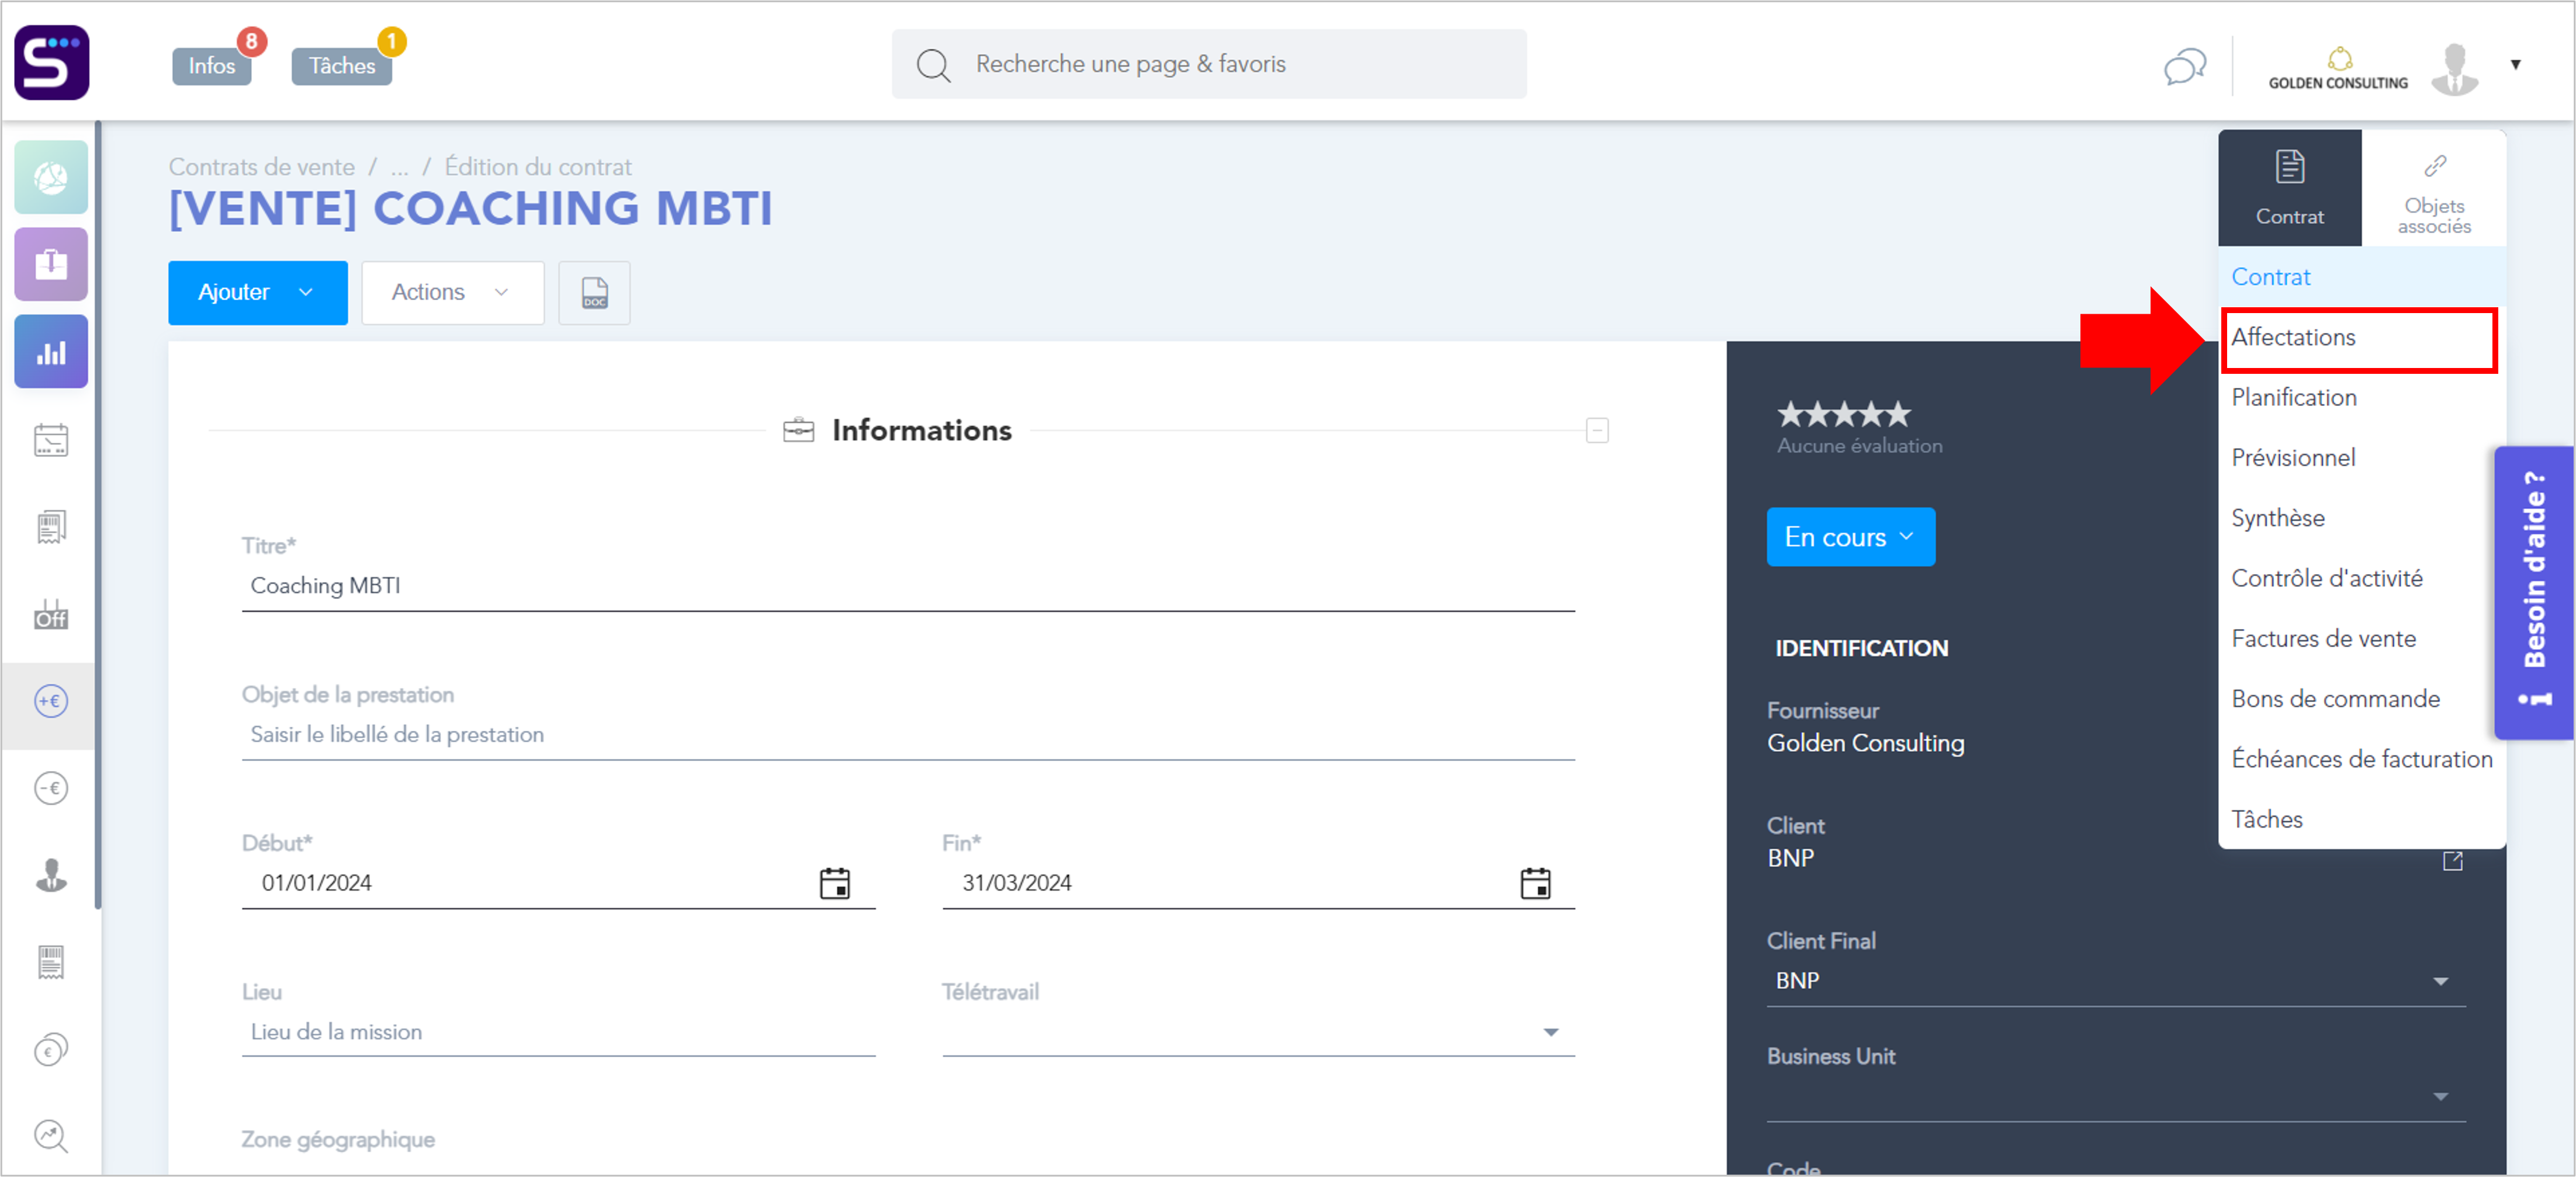Open BNP client in external link
This screenshot has height=1177, width=2576.
point(2452,861)
